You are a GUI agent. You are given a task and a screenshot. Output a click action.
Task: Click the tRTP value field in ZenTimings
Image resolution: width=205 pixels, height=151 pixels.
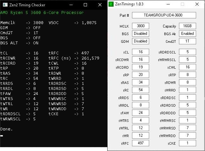click(x=188, y=75)
